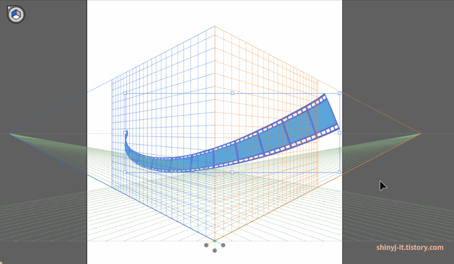This screenshot has width=454, height=264.
Task: Click the left vanishing point of the grid
Action: point(9,134)
